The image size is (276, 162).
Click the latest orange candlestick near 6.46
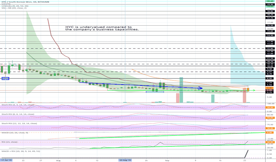[248, 89]
